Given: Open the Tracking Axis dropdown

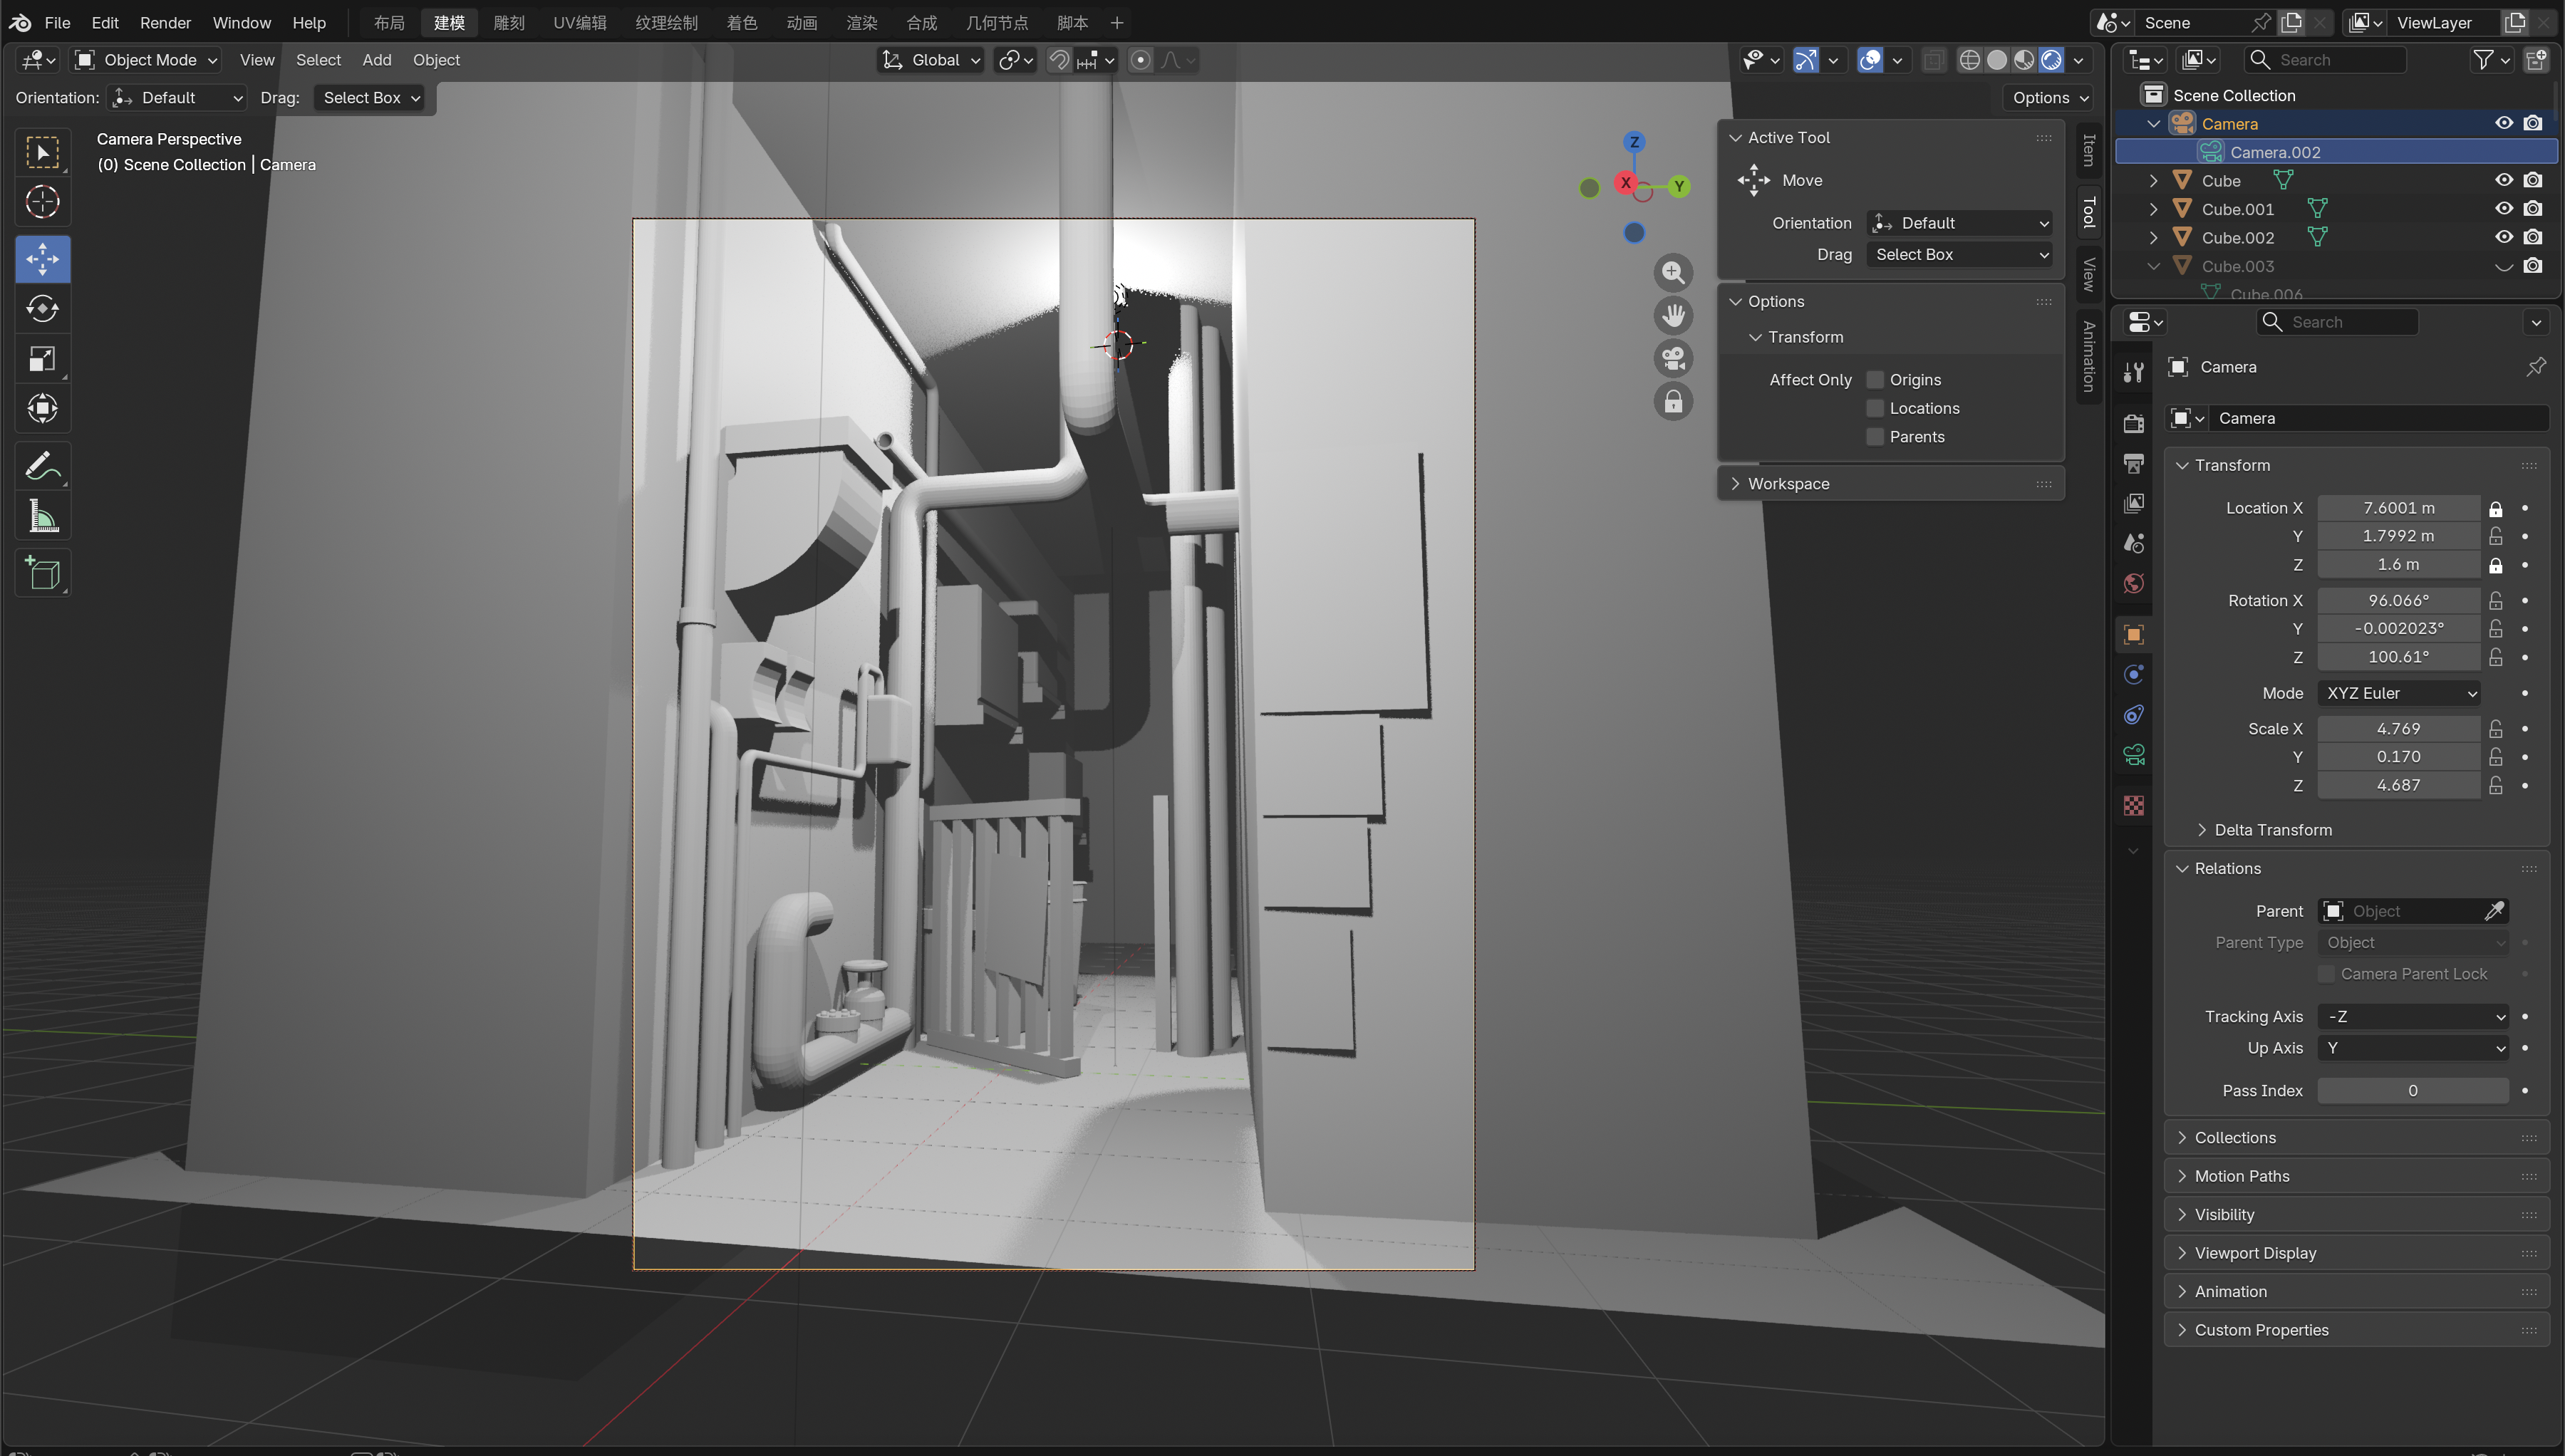Looking at the screenshot, I should pyautogui.click(x=2413, y=1017).
